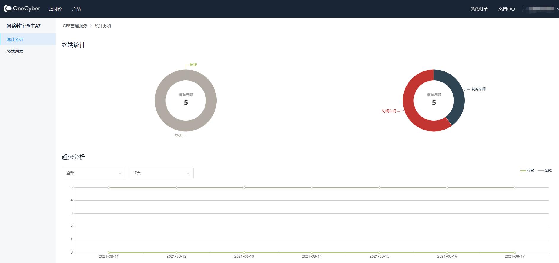Click the 2021-08-17 data point at value 0
This screenshot has width=559, height=263.
pyautogui.click(x=515, y=253)
